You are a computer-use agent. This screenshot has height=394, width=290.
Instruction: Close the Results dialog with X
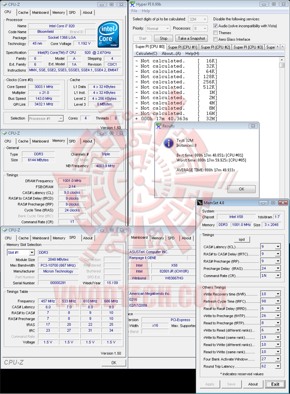click(253, 126)
